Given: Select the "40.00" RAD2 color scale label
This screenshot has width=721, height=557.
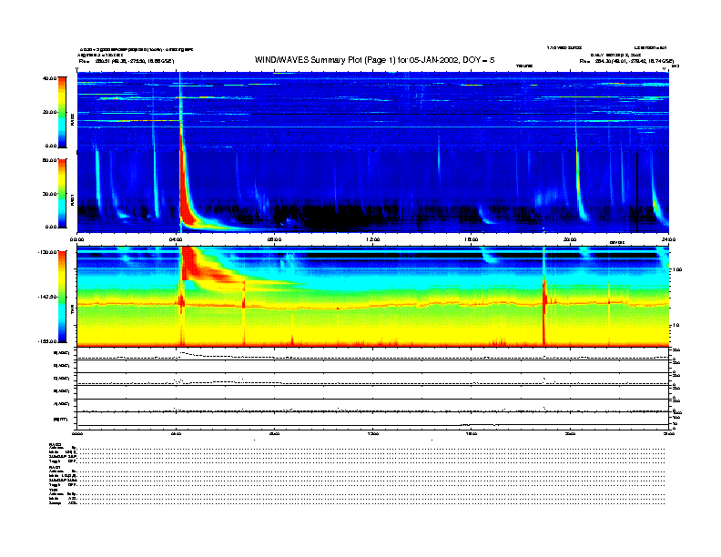Looking at the screenshot, I should pos(49,78).
